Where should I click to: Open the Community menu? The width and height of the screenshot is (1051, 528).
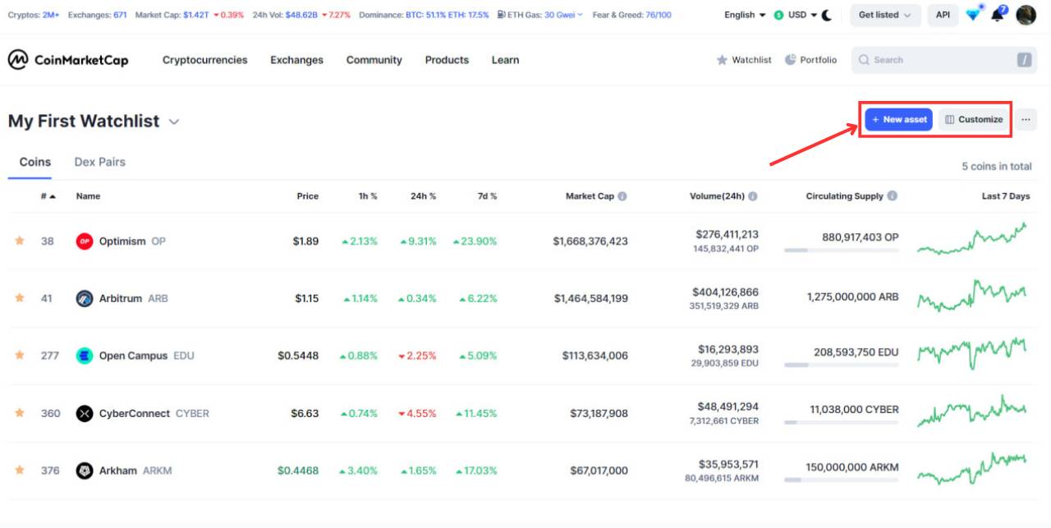click(374, 60)
